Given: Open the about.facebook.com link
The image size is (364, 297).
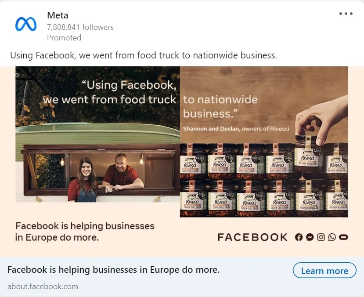Looking at the screenshot, I should [43, 286].
